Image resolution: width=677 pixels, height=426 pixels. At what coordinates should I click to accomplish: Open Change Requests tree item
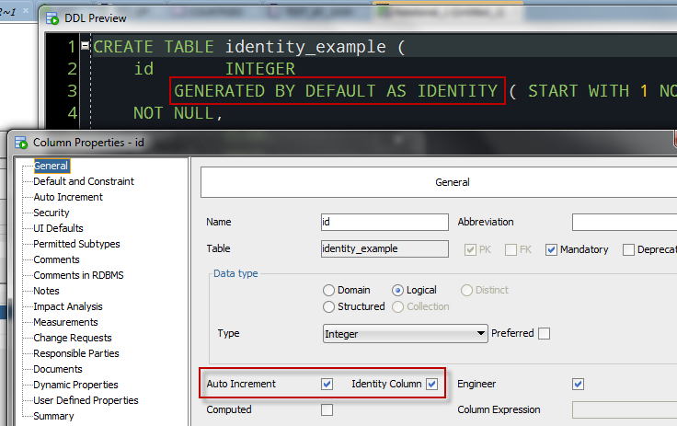tap(73, 338)
